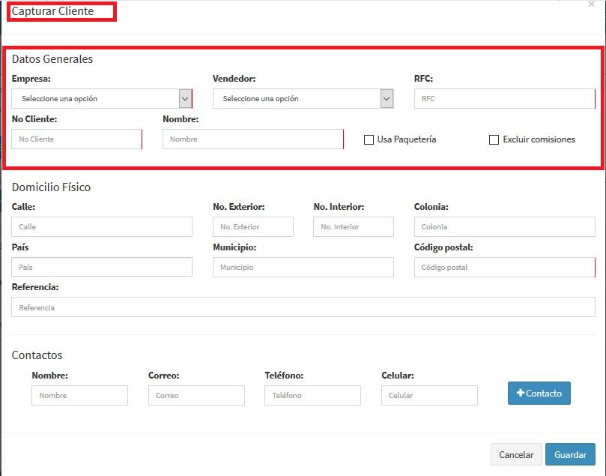Click the País input field
Image resolution: width=606 pixels, height=476 pixels.
click(x=102, y=268)
